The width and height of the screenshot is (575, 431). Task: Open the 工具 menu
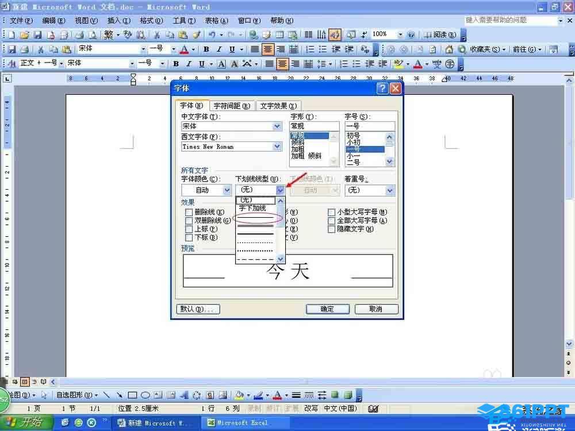(x=184, y=21)
